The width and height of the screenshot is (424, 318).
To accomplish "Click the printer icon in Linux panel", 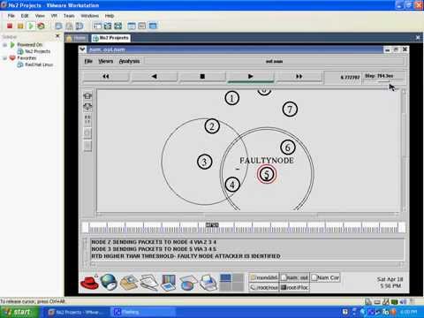I will click(x=208, y=282).
